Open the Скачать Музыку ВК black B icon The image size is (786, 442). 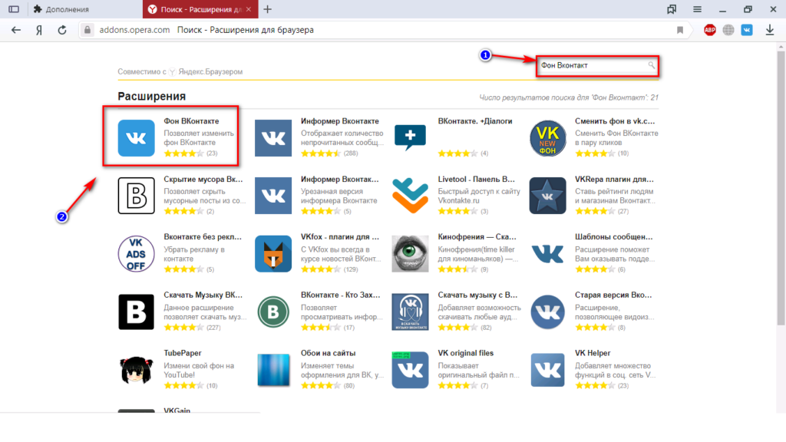[137, 312]
